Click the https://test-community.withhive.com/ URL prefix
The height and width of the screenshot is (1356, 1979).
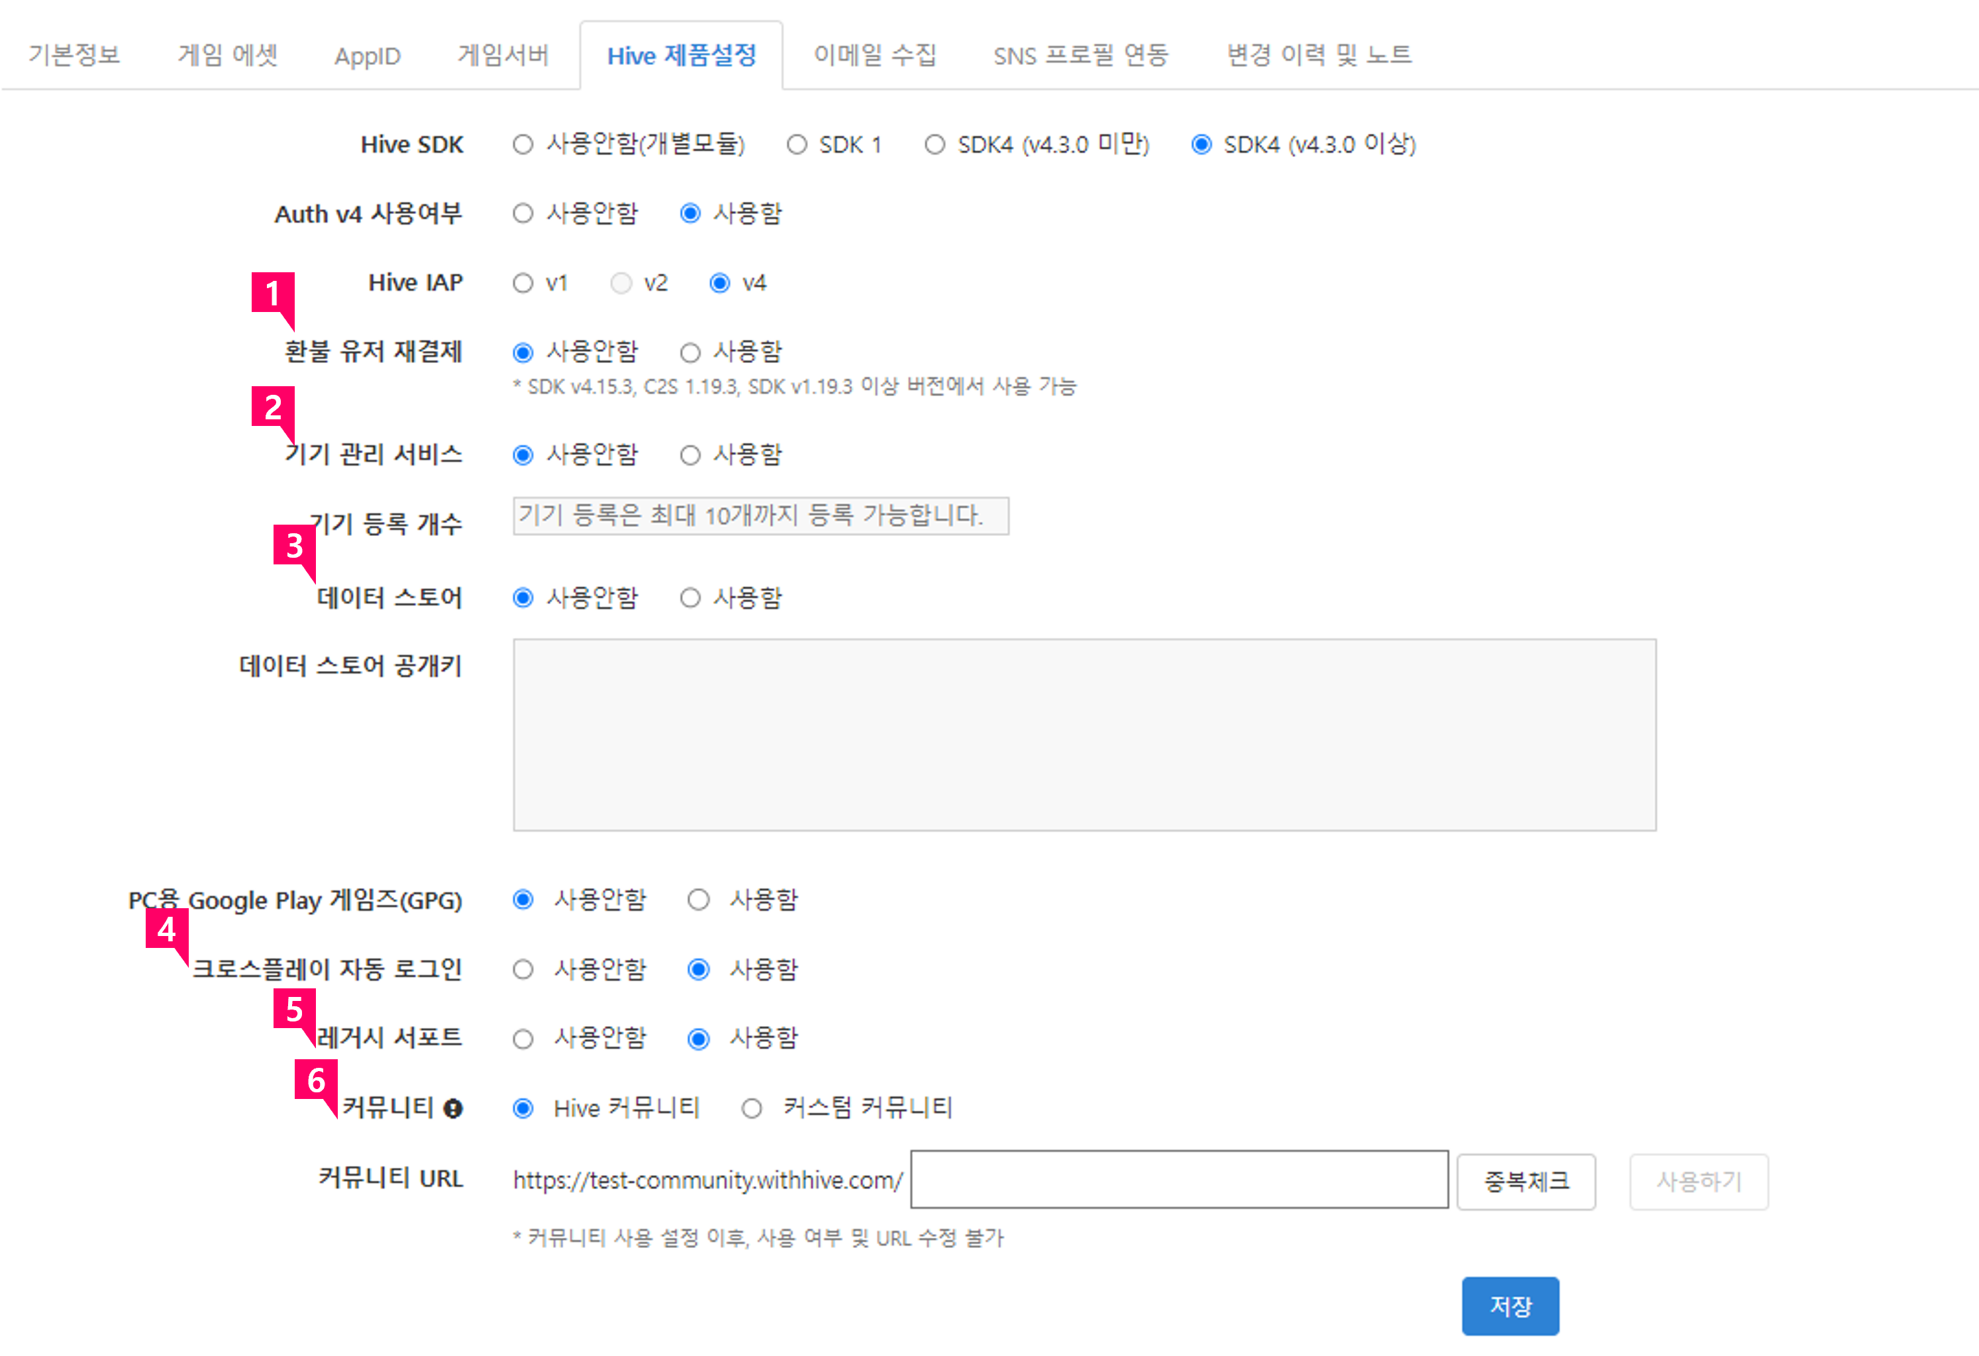pos(707,1180)
